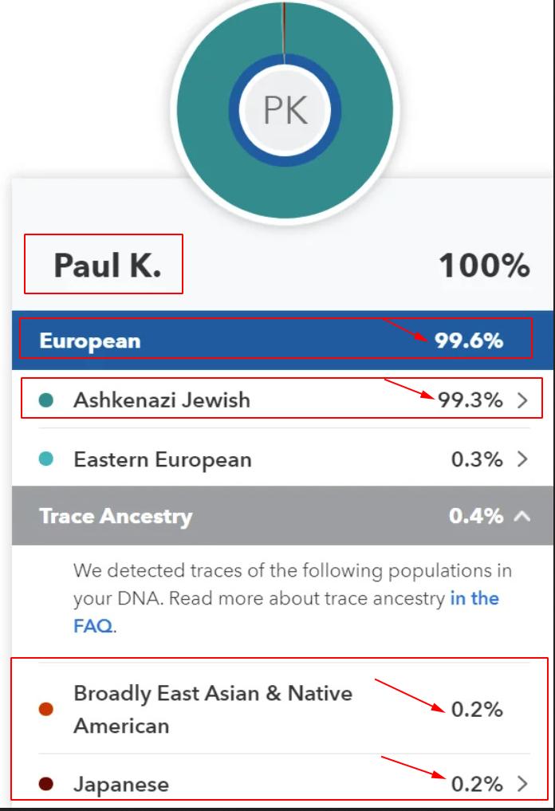The width and height of the screenshot is (555, 811).
Task: Click the 99.6% European percentage value
Action: point(469,341)
